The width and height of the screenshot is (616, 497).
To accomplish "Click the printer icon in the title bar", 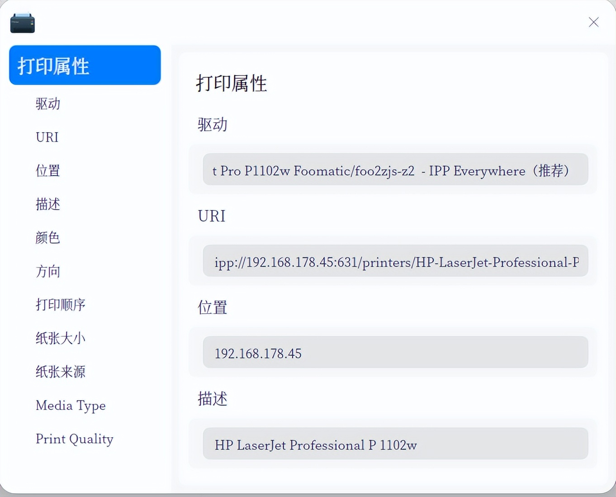I will 22,22.
